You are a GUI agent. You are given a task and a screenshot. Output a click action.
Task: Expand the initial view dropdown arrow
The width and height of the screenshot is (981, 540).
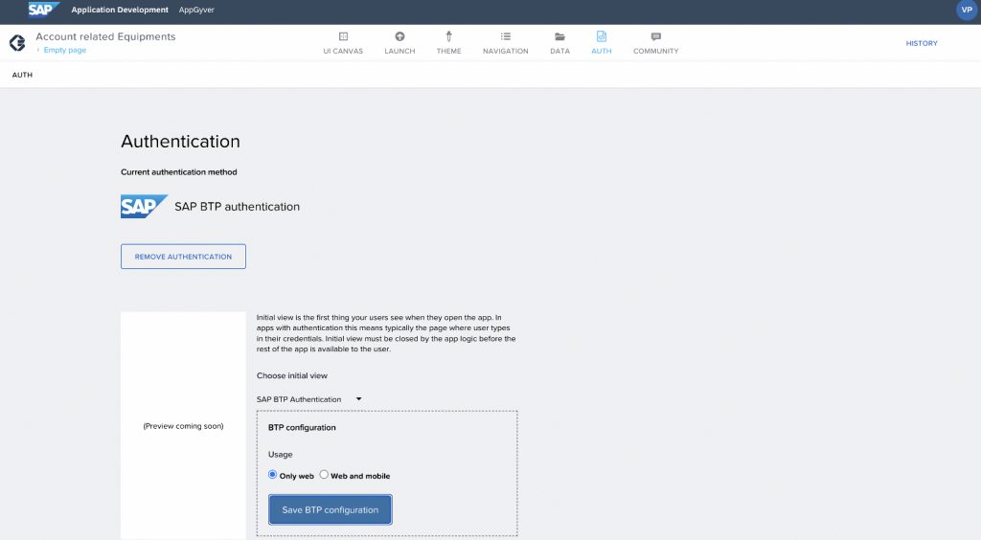tap(358, 398)
